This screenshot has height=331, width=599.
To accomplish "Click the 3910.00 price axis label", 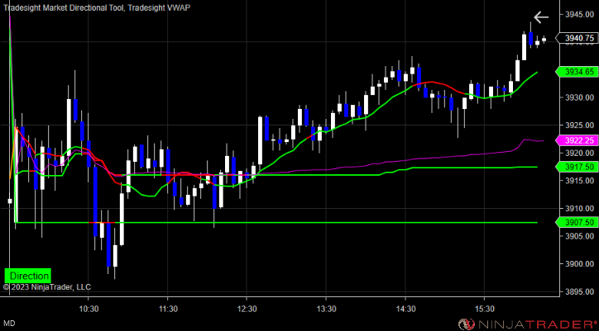I will point(579,209).
